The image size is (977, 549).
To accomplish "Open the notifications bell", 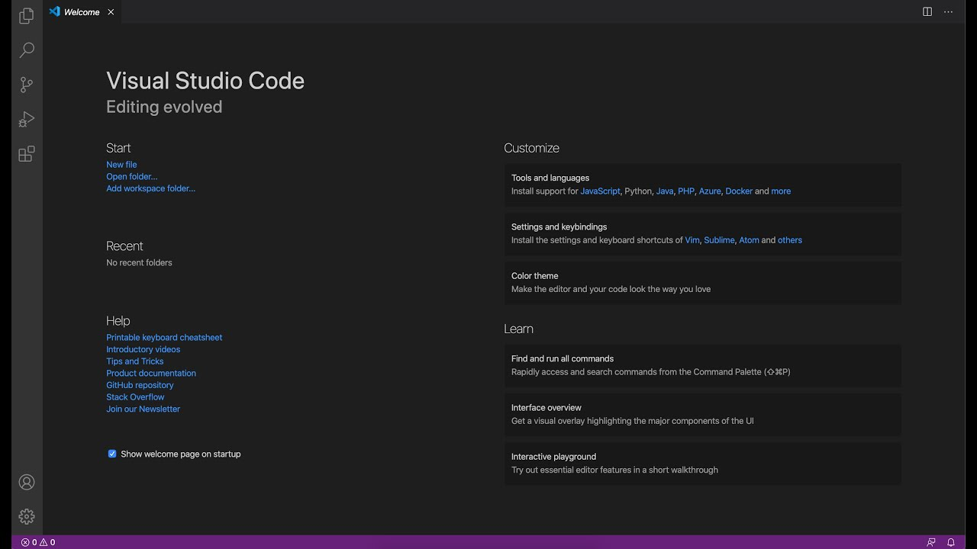I will 950,542.
